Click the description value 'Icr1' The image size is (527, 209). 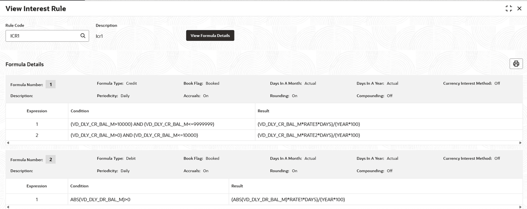tap(99, 36)
